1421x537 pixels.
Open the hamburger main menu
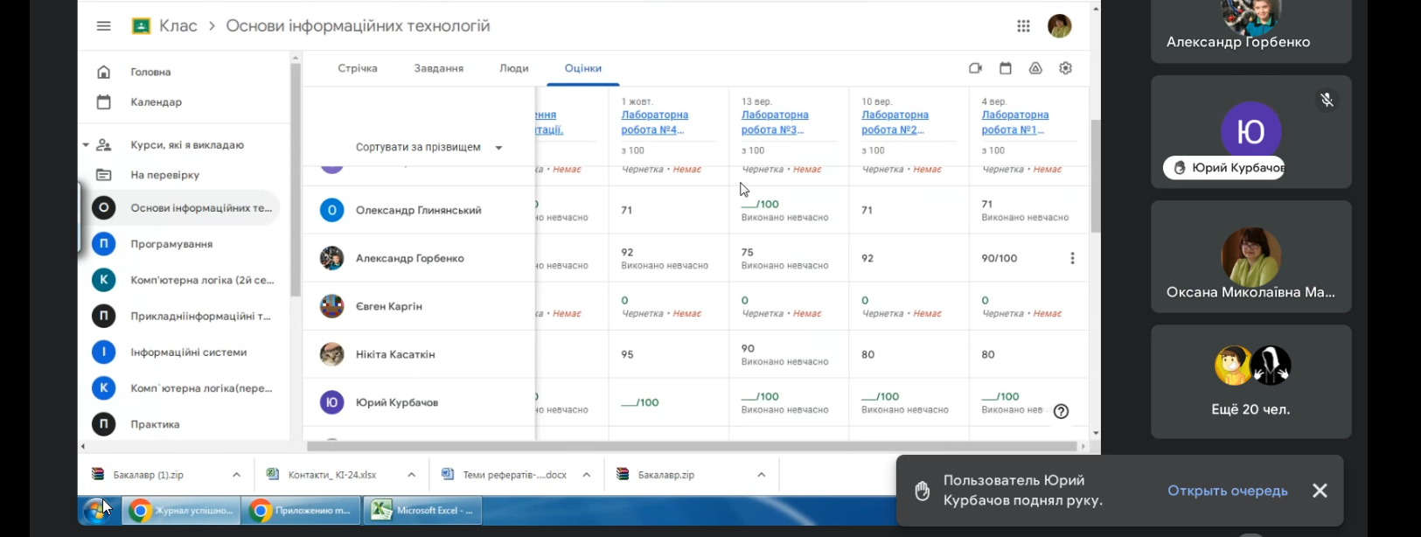(103, 26)
